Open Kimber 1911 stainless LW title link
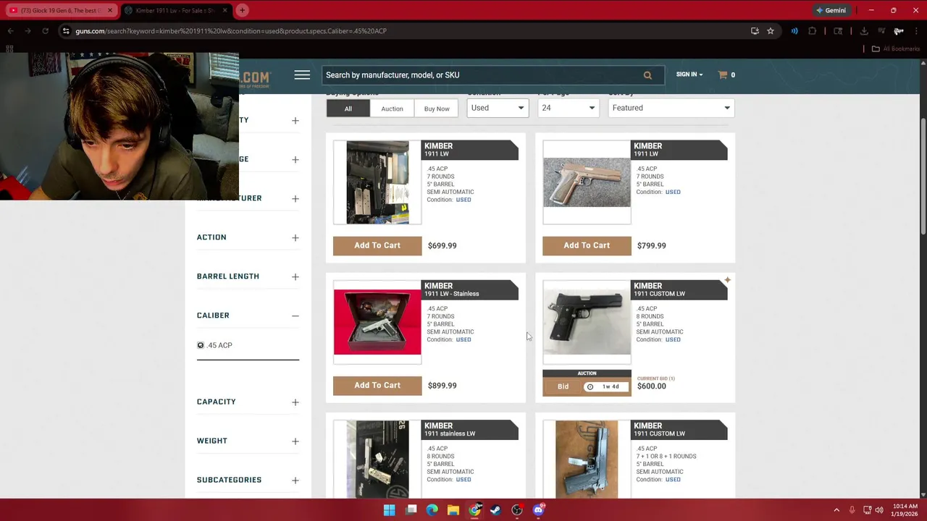The height and width of the screenshot is (521, 927). tap(450, 433)
